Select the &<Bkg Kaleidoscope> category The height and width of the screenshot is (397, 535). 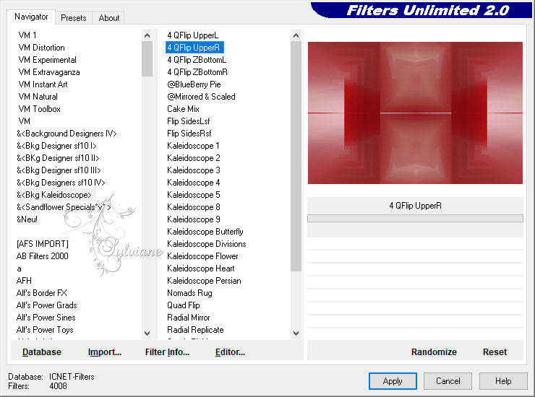tap(54, 195)
